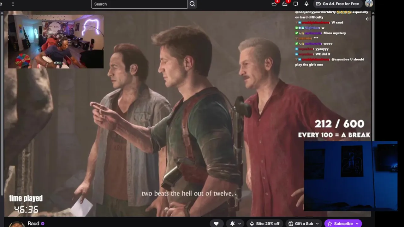The height and width of the screenshot is (227, 404).
Task: Click the Search input field
Action: click(139, 4)
